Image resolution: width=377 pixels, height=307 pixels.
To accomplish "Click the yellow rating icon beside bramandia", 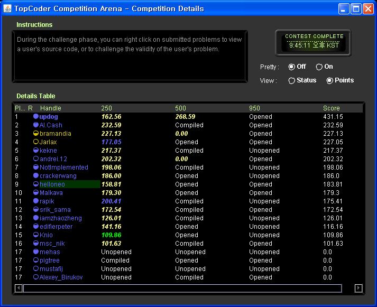I will point(36,133).
